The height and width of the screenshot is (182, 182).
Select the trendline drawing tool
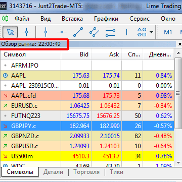coord(78,32)
